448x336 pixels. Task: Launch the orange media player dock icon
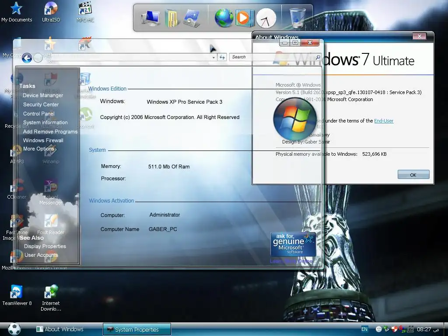(244, 17)
